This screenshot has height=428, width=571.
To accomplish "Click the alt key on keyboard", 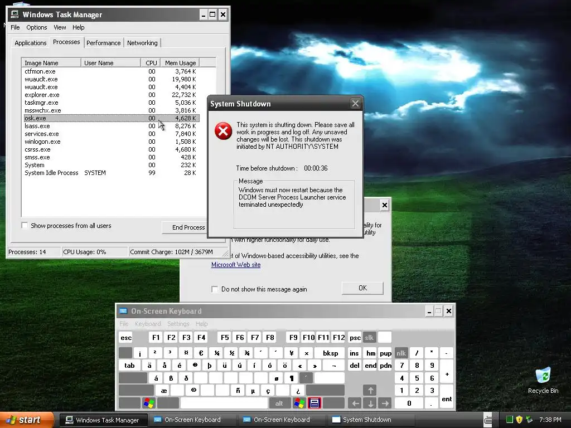I will pos(279,403).
